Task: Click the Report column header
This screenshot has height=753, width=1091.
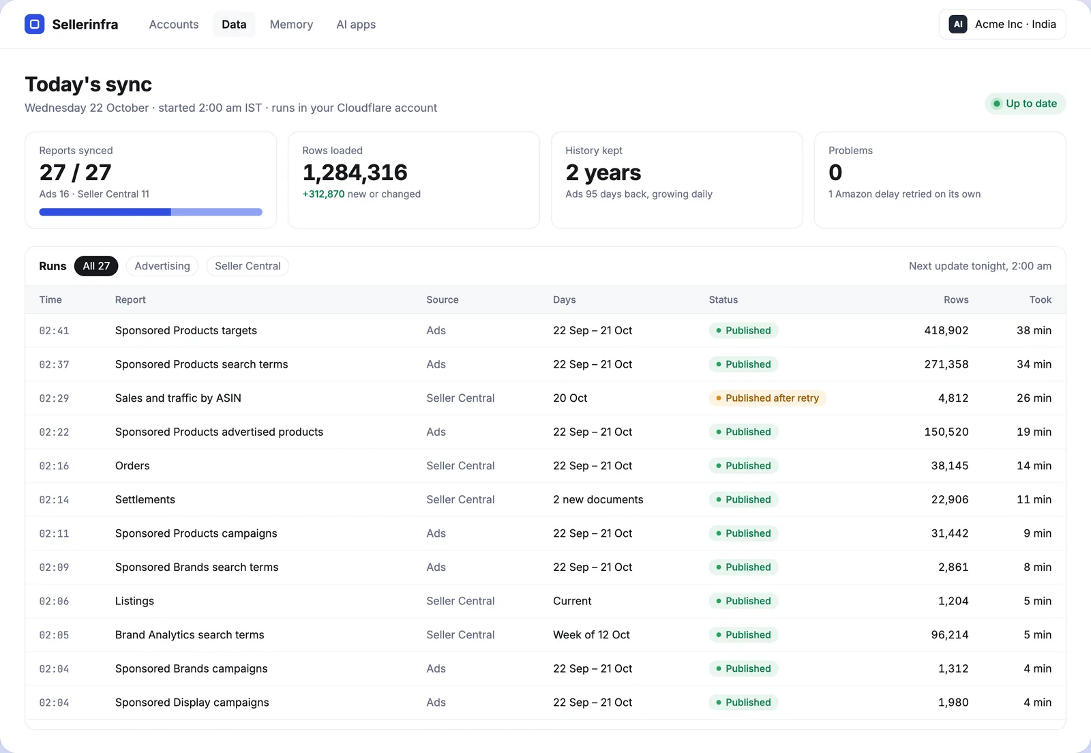Action: coord(130,300)
